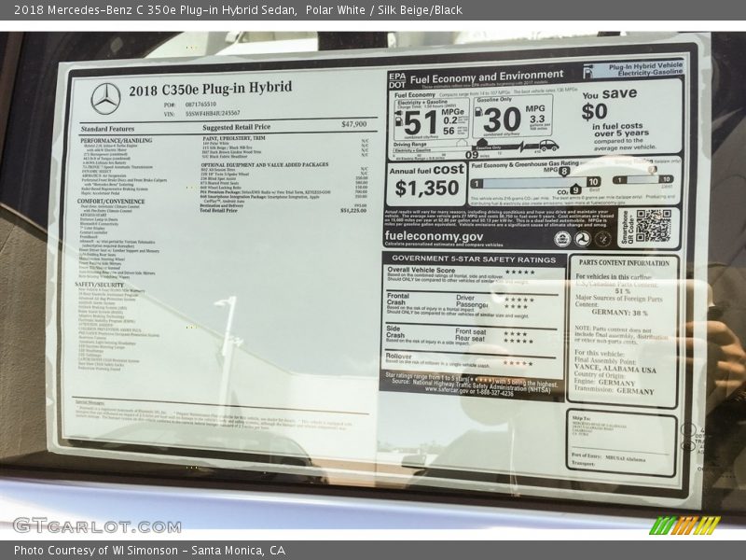Click the fuel pump icon beside Plug-In Hybrid Vehicle
This screenshot has width=746, height=560.
coord(589,72)
